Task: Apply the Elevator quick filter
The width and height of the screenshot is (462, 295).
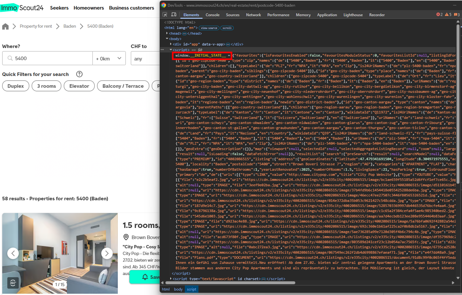Action: click(x=79, y=86)
